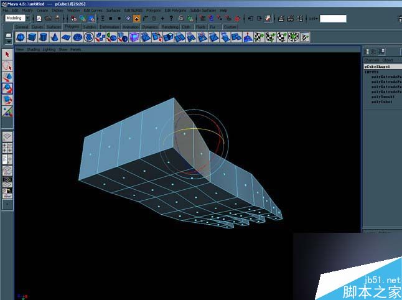Click the question mark selection mask icon
This screenshot has width=402, height=300.
(171, 18)
